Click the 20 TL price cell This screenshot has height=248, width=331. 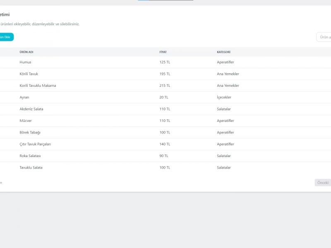(164, 98)
